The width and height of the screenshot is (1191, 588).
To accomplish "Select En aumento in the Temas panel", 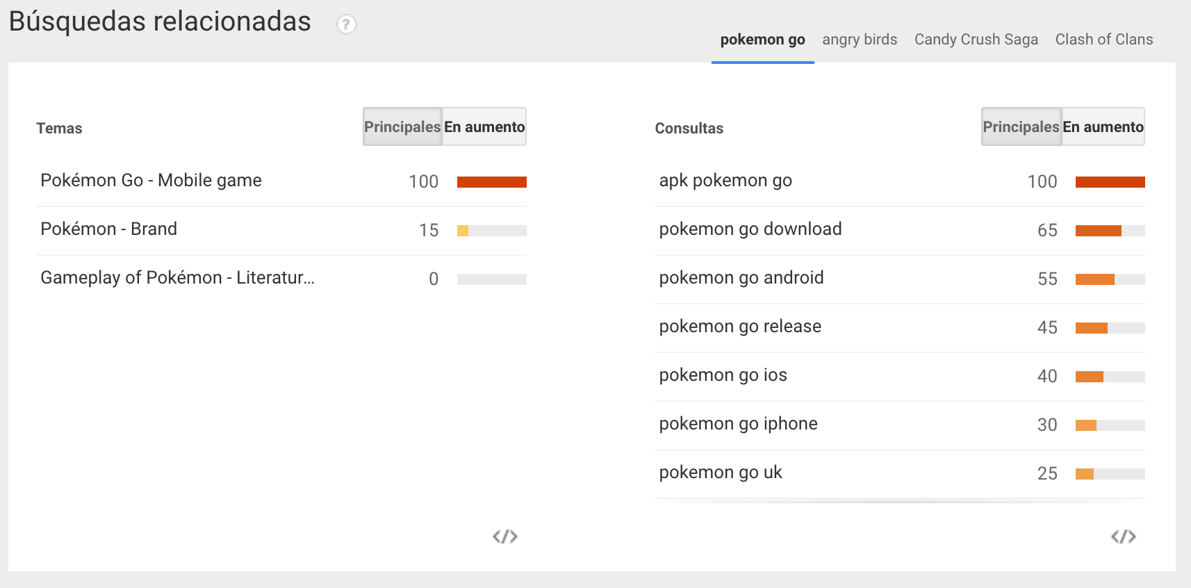I will (x=484, y=126).
